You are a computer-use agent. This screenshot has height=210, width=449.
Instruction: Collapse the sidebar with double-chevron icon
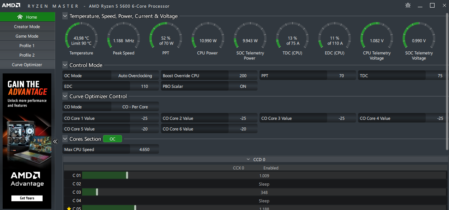(x=55, y=141)
